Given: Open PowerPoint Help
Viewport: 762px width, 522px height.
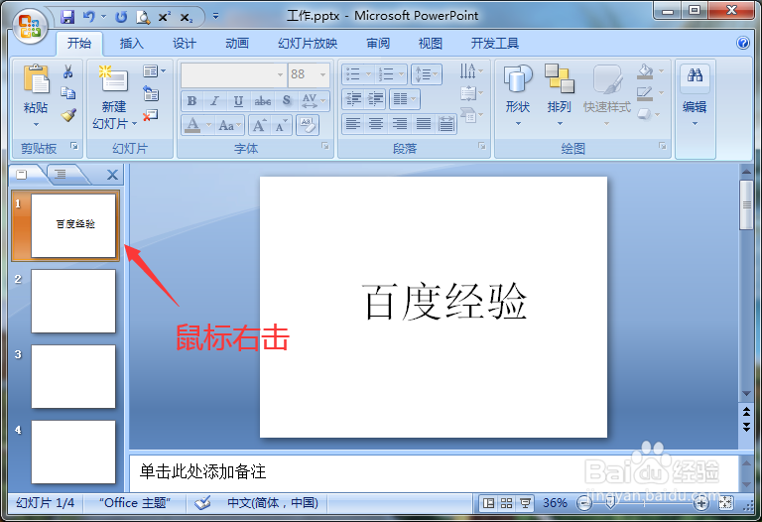Looking at the screenshot, I should pyautogui.click(x=743, y=43).
